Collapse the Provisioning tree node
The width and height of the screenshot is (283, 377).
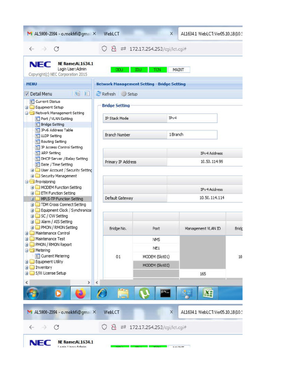(27, 182)
